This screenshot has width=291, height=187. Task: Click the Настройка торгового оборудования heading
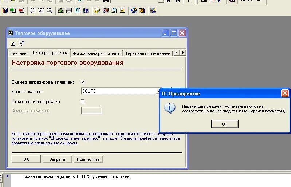click(x=67, y=63)
